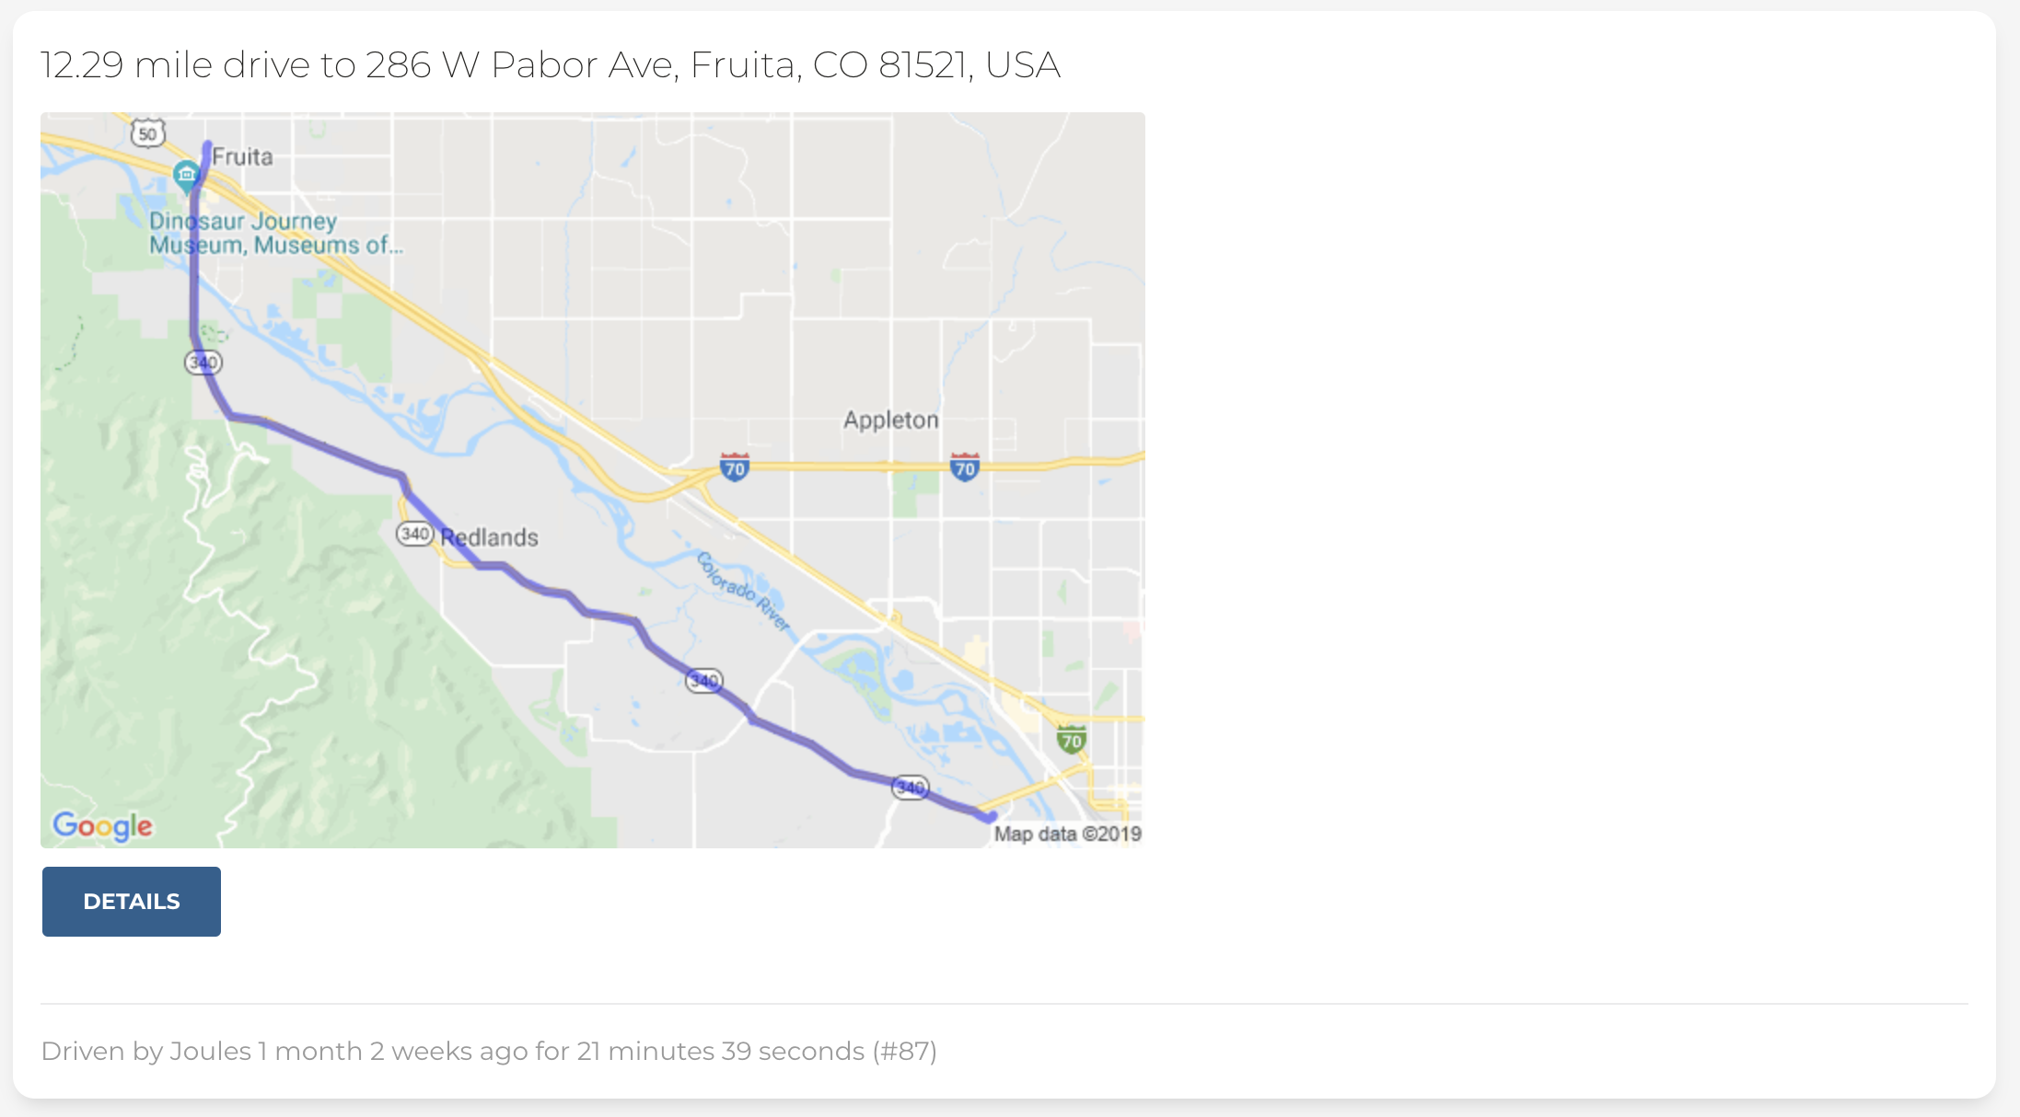This screenshot has height=1117, width=2020.
Task: Click the I-70 shield below Appleton label
Action: pyautogui.click(x=965, y=467)
